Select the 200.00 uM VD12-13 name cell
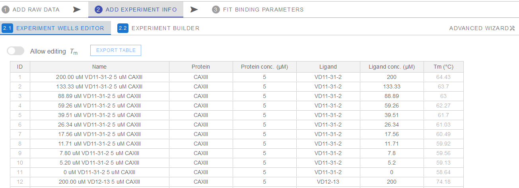 99,182
